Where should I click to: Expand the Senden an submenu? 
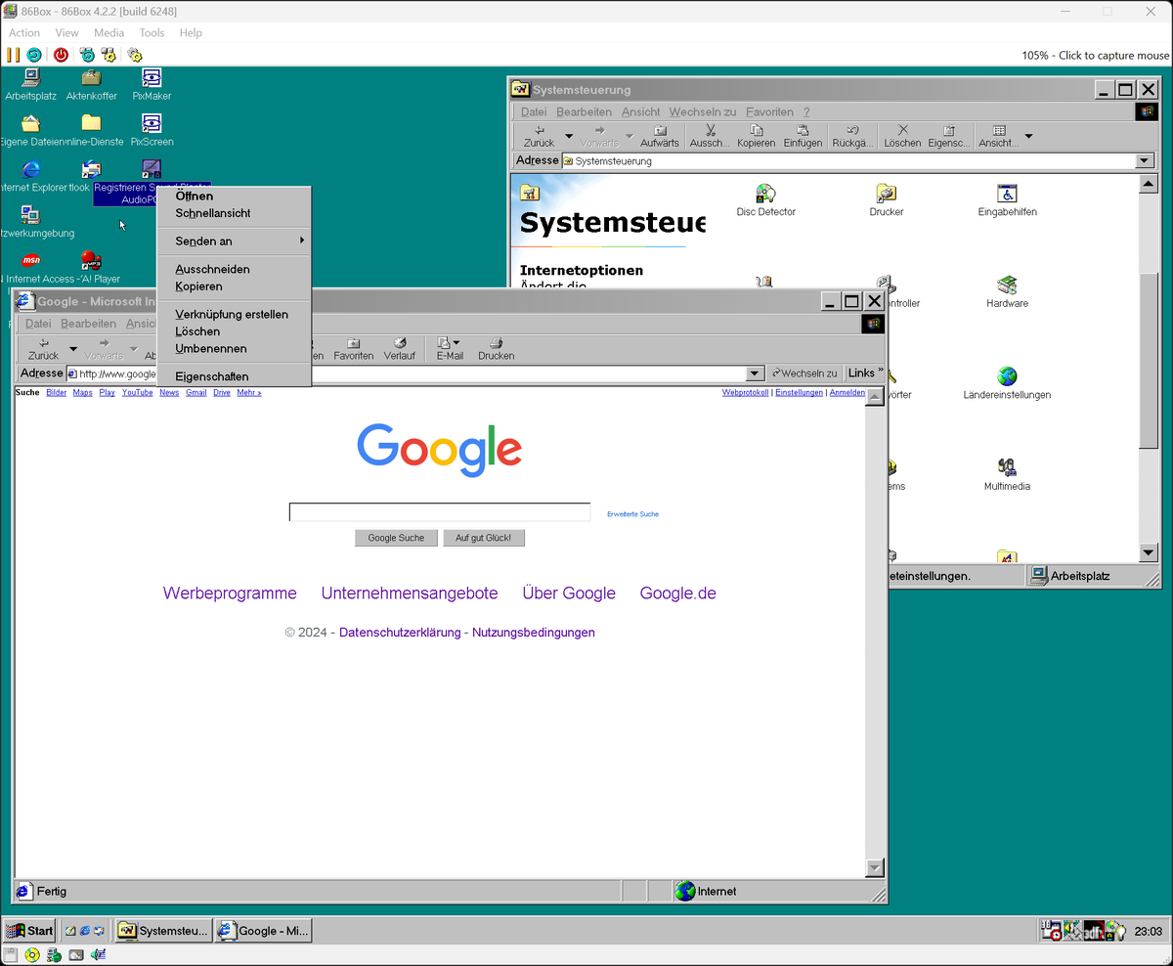[x=234, y=241]
